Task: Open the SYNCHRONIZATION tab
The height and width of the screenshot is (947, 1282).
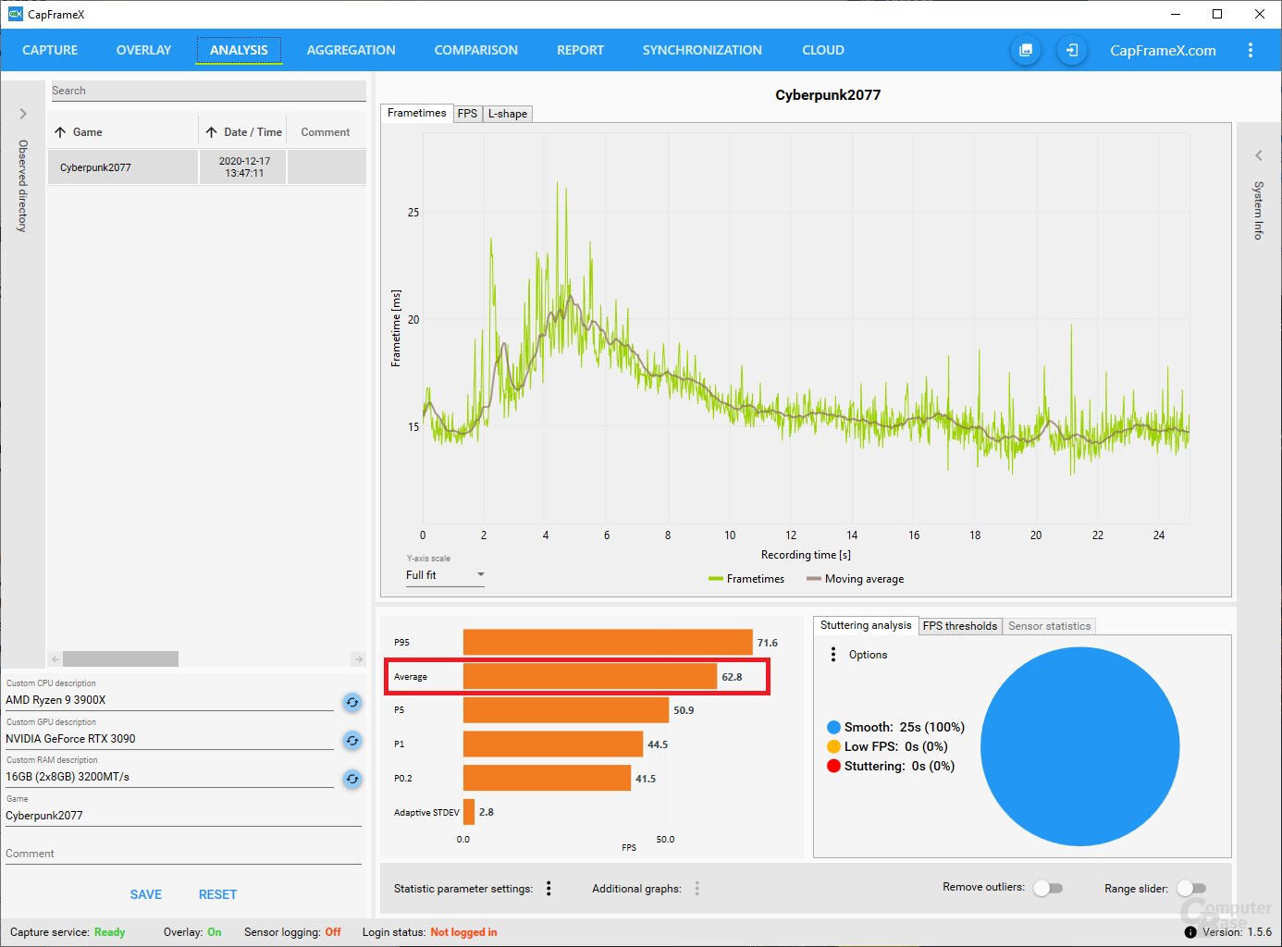Action: (702, 50)
